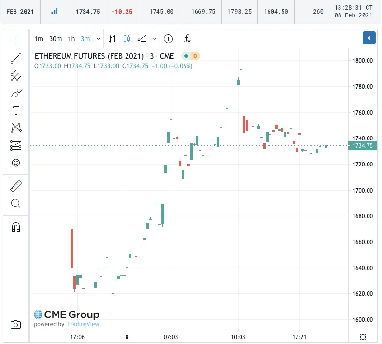The image size is (382, 344).
Task: Select the text annotation tool
Action: click(16, 110)
